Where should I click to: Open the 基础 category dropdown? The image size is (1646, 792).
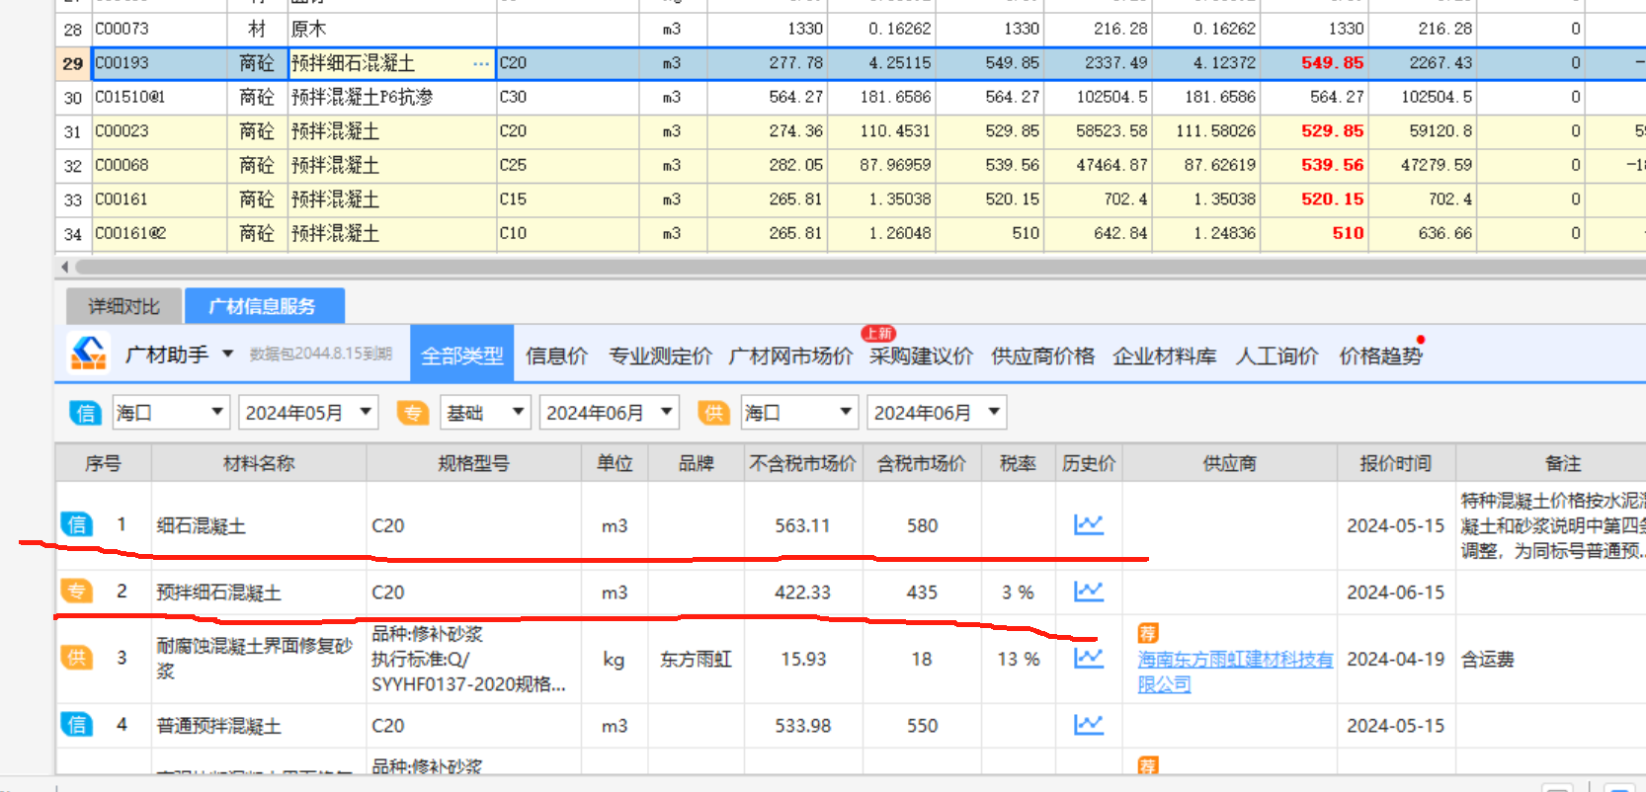tap(485, 412)
